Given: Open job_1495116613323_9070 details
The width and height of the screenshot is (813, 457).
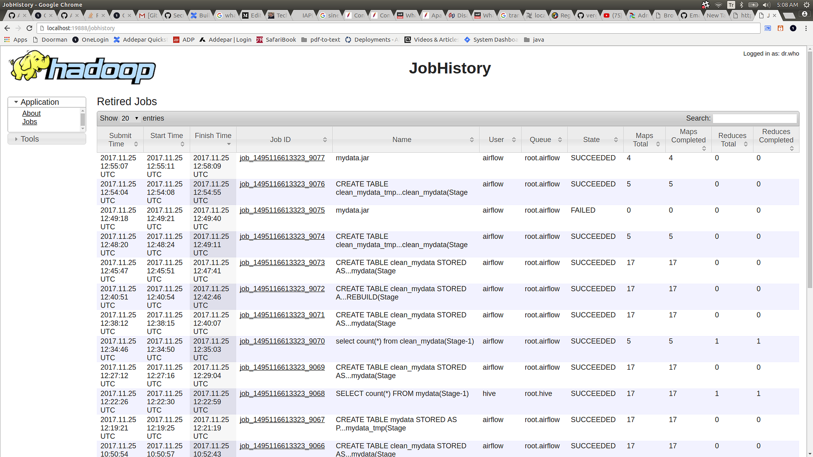Looking at the screenshot, I should tap(282, 341).
